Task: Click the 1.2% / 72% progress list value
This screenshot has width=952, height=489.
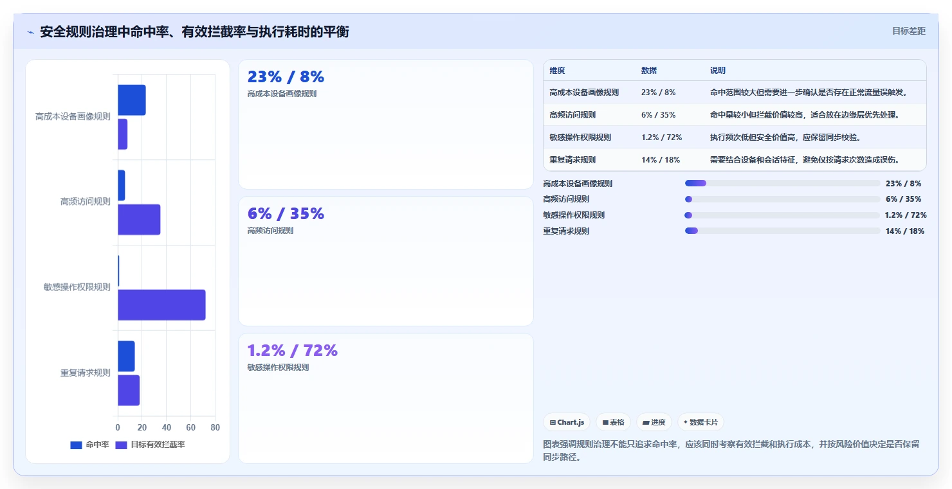Action: pos(906,215)
